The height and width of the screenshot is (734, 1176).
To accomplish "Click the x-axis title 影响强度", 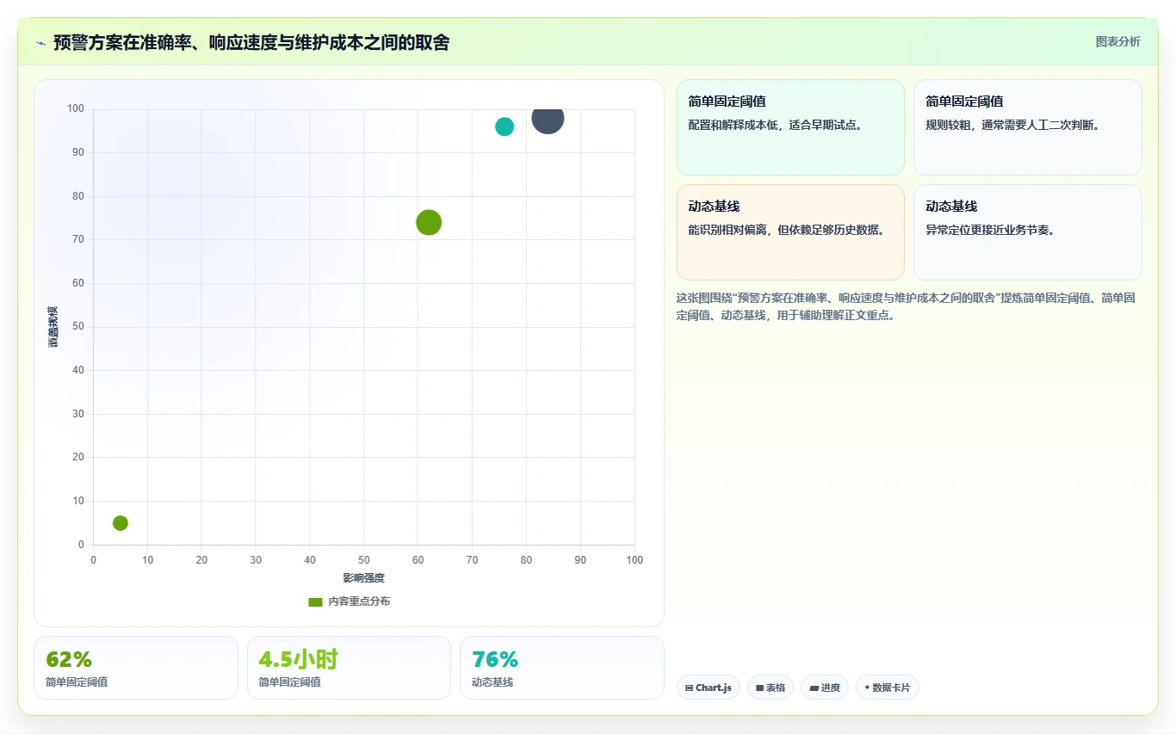I will coord(364,578).
